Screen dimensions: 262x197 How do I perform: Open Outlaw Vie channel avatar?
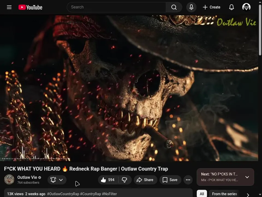[9, 179]
